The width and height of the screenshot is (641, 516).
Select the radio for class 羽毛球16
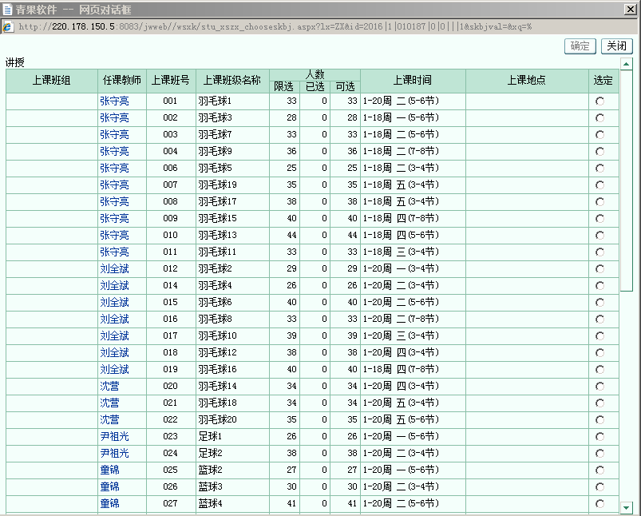pyautogui.click(x=599, y=370)
